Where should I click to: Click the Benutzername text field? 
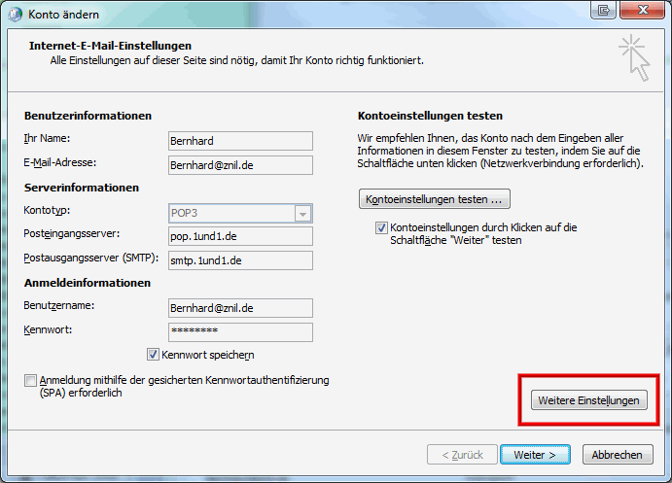click(x=239, y=307)
